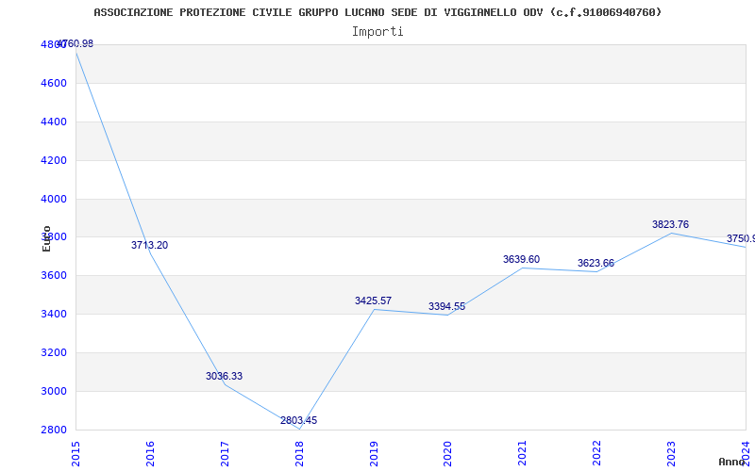The height and width of the screenshot is (471, 755).
Task: Click the y-axis value 2800
Action: [x=54, y=430]
